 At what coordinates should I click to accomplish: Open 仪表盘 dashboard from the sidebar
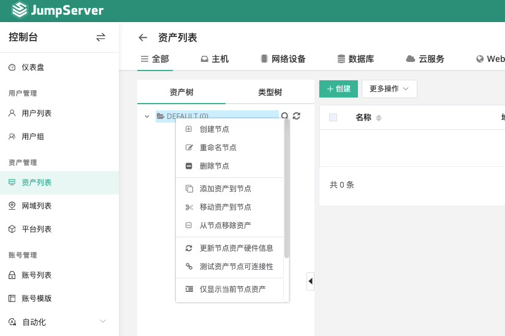[32, 67]
